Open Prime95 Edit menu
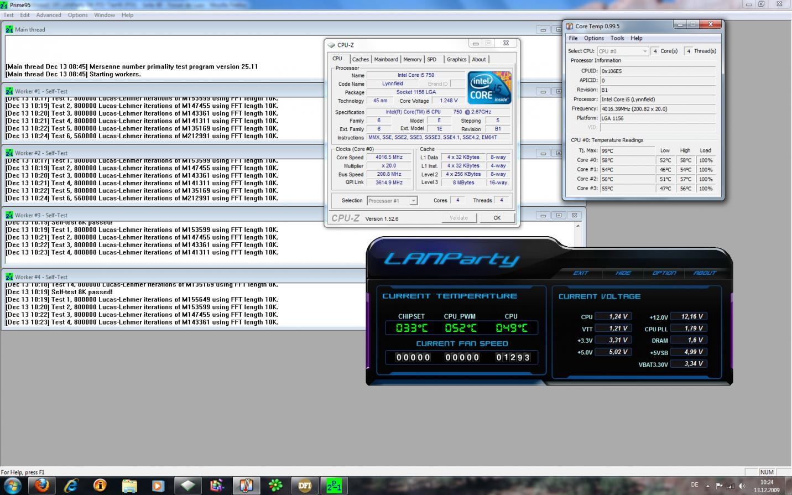Viewport: 792px width, 495px height. pyautogui.click(x=25, y=15)
